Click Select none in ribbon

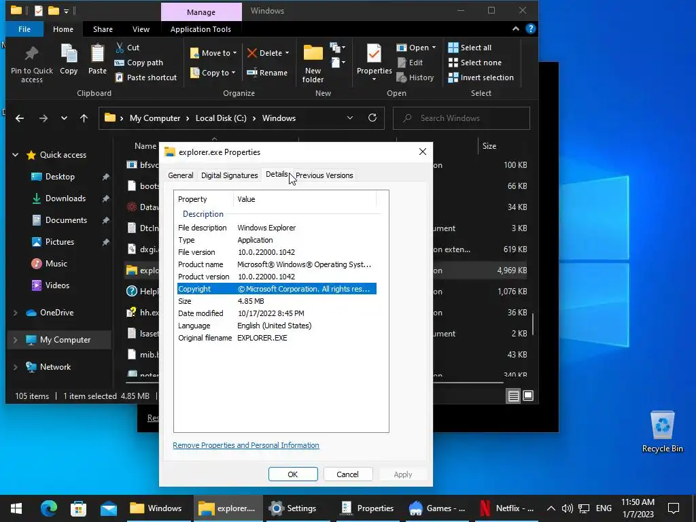[x=475, y=63]
